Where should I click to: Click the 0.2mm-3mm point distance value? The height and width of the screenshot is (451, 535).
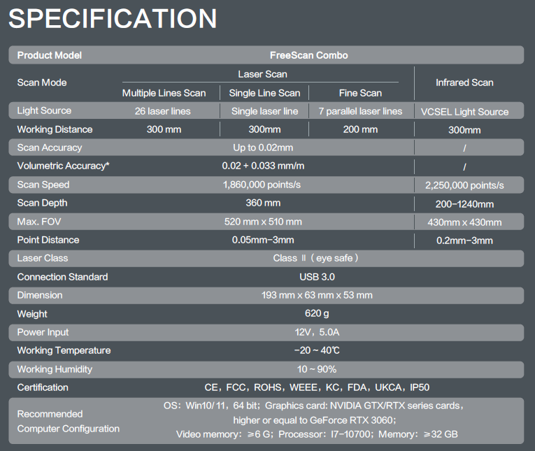coord(464,241)
